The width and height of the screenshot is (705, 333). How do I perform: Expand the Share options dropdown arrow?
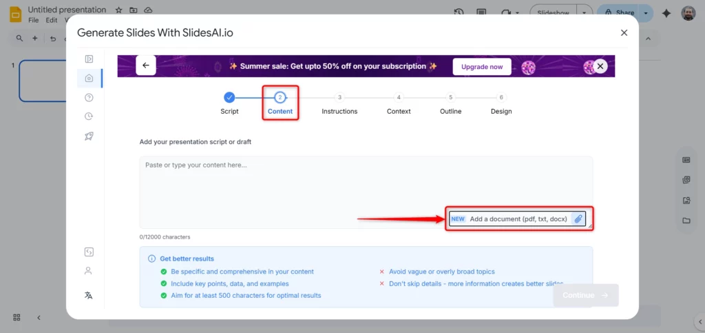tap(646, 12)
